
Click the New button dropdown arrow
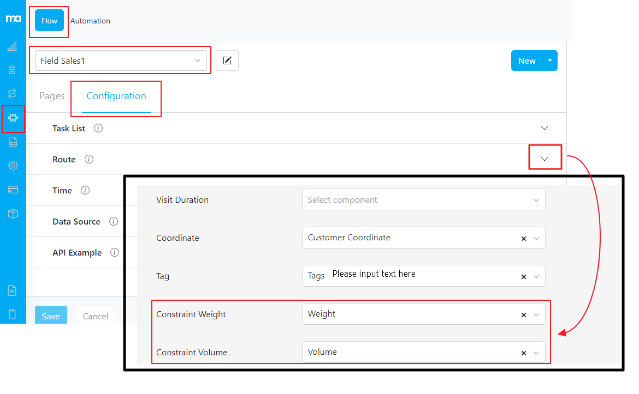[550, 60]
